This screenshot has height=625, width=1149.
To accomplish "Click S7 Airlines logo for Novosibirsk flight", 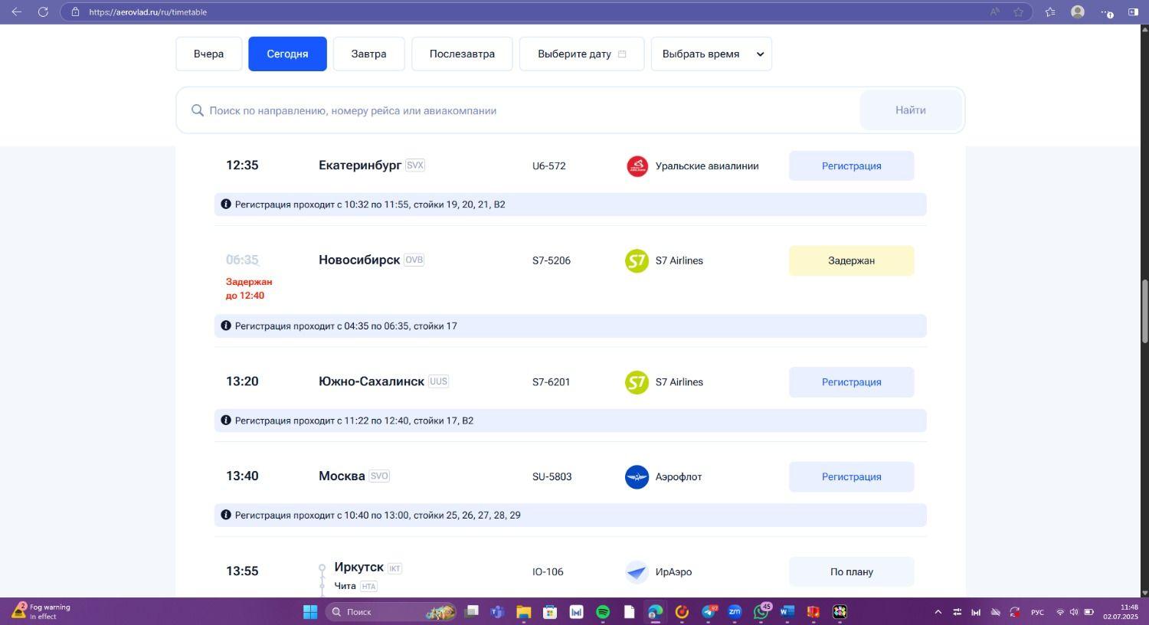I will click(637, 261).
